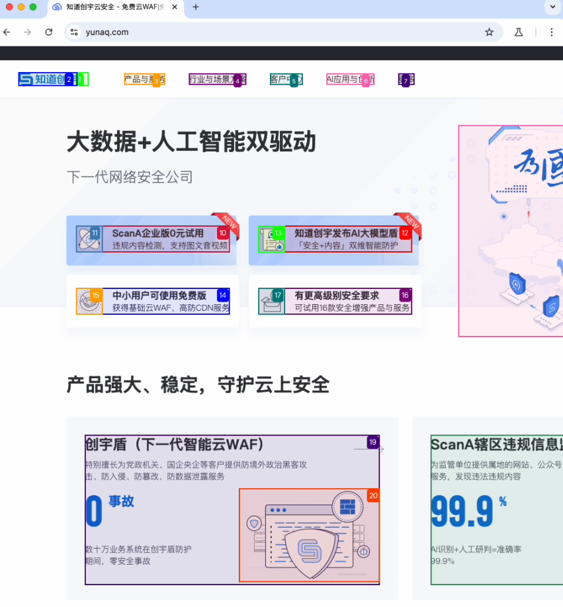Open a new browser tab
563x607 pixels.
click(x=196, y=7)
